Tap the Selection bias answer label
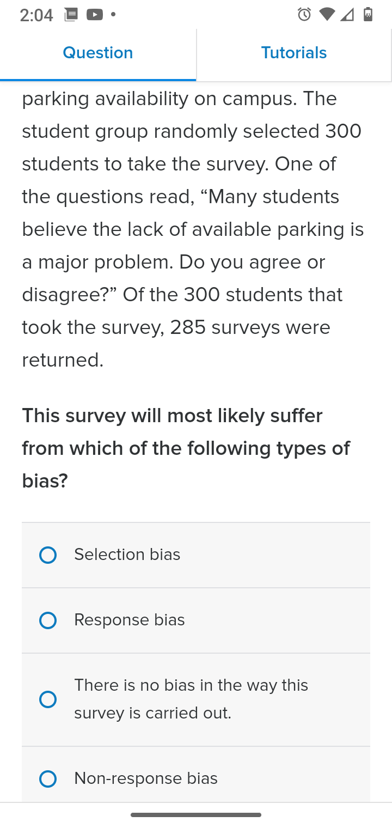The image size is (392, 828). (x=127, y=555)
